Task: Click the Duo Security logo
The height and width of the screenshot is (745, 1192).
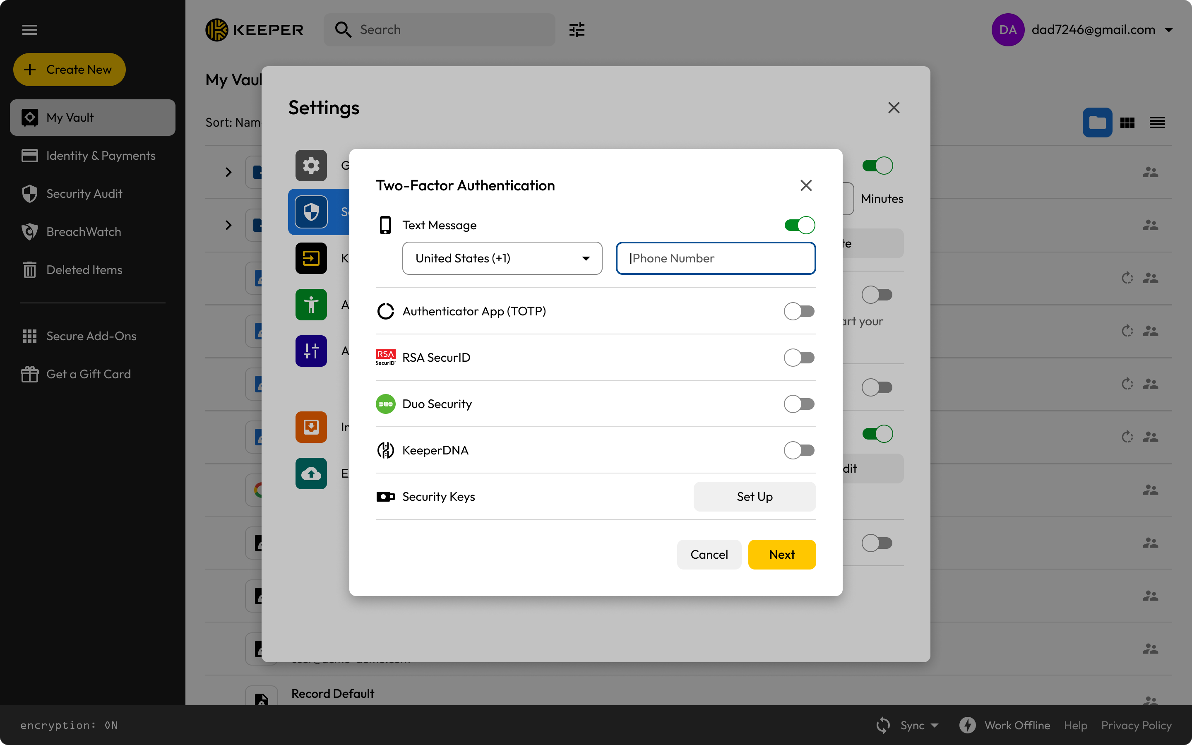Action: click(x=385, y=404)
